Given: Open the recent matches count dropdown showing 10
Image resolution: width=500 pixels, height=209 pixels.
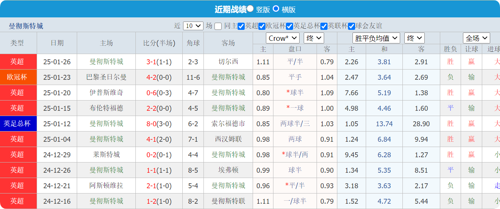Looking at the screenshot, I should coord(193,26).
